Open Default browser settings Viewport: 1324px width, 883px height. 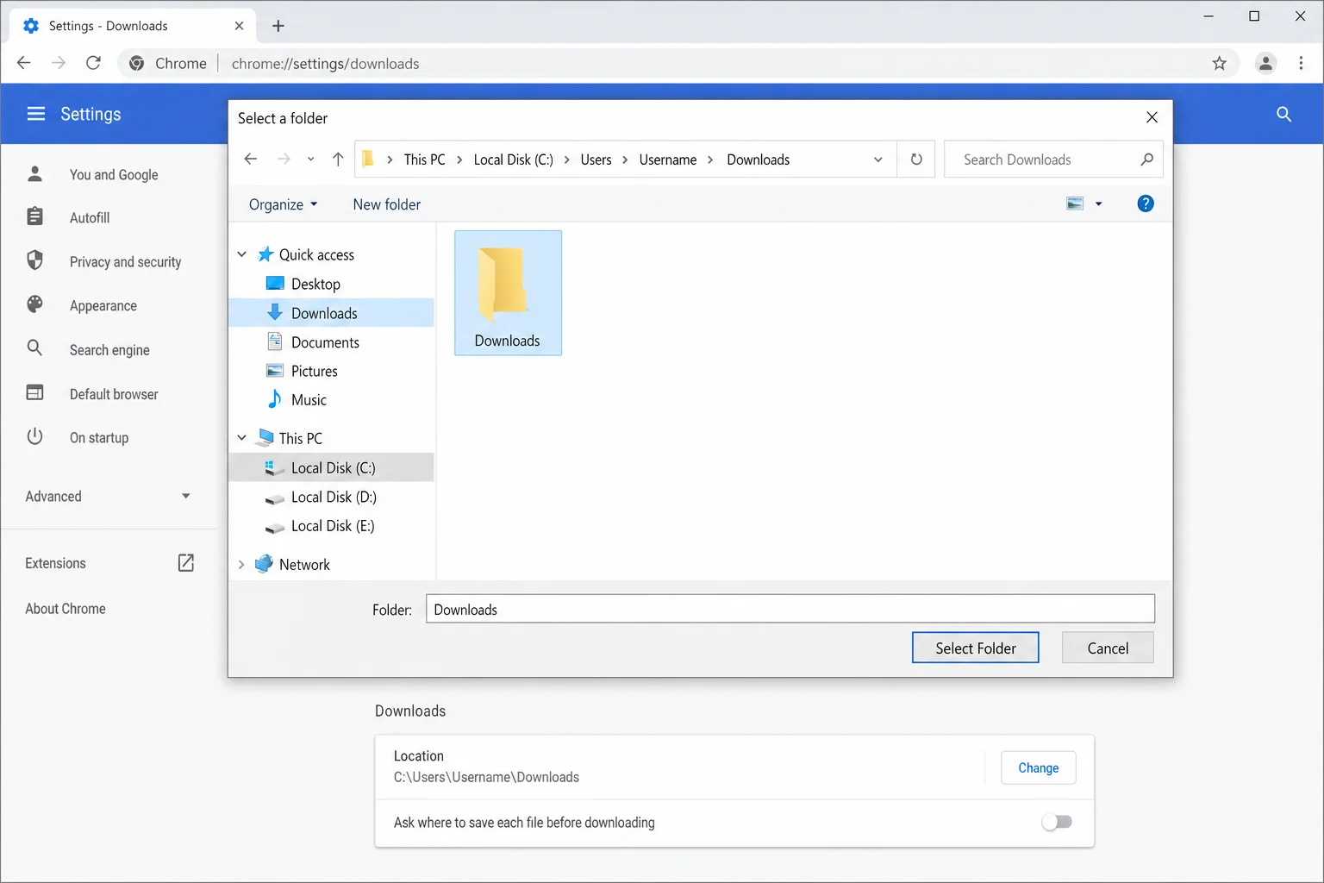(x=114, y=394)
